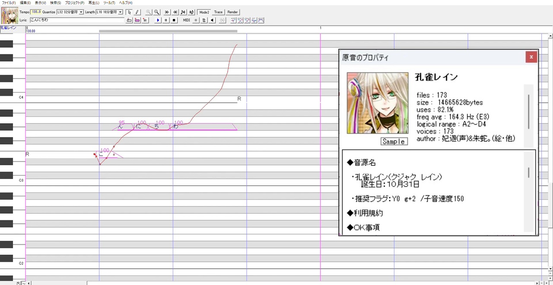Screen dimensions: 553x285
Task: Open the 再生(L) menu
Action: tap(94, 3)
